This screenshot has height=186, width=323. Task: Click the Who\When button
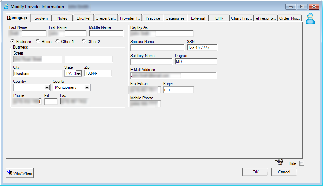tap(20, 173)
